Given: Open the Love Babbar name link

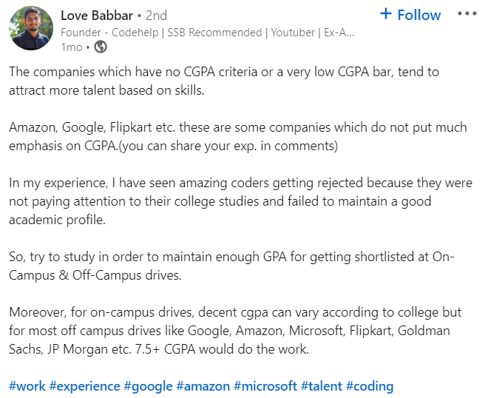Looking at the screenshot, I should click(x=98, y=15).
